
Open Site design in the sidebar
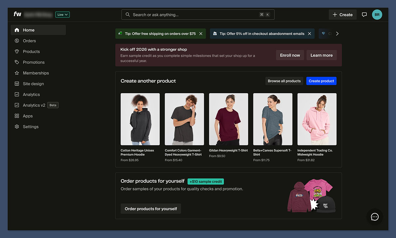[x=33, y=84]
